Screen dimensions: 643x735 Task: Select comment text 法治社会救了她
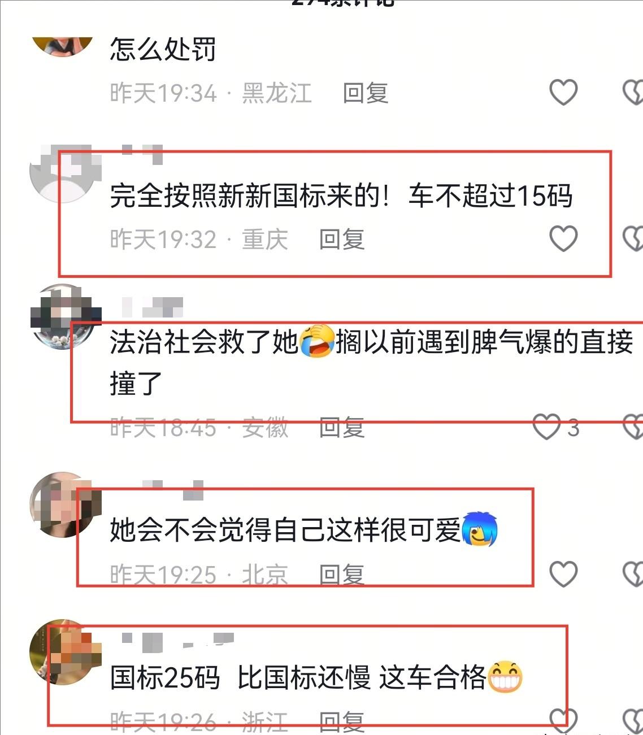tap(203, 342)
